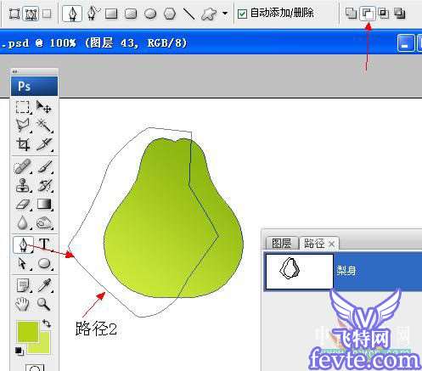Select the Eyedropper tool
The width and height of the screenshot is (422, 371).
click(x=45, y=285)
